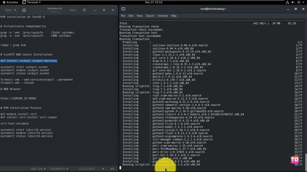
Task: Click the Open button in text editor
Action: [x=8, y=10]
